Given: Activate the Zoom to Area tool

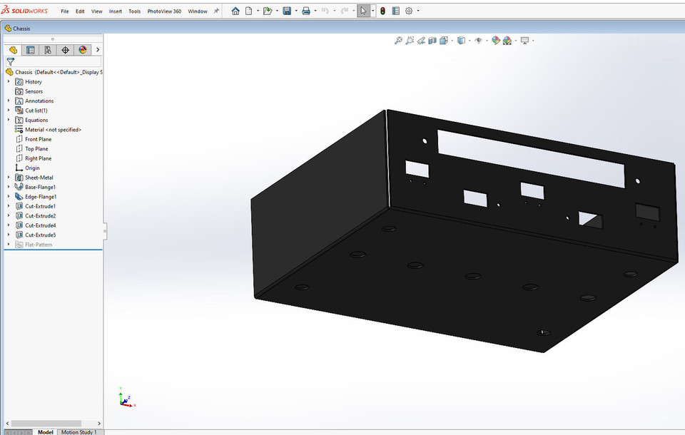Looking at the screenshot, I should (x=410, y=41).
